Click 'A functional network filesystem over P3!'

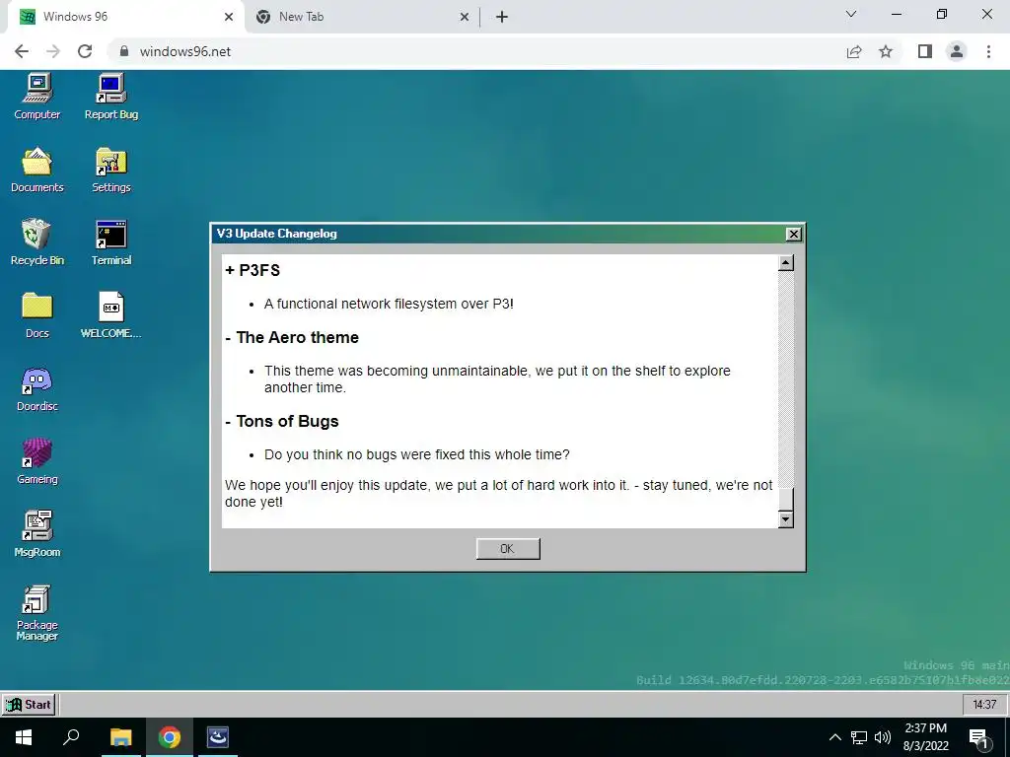click(x=389, y=304)
